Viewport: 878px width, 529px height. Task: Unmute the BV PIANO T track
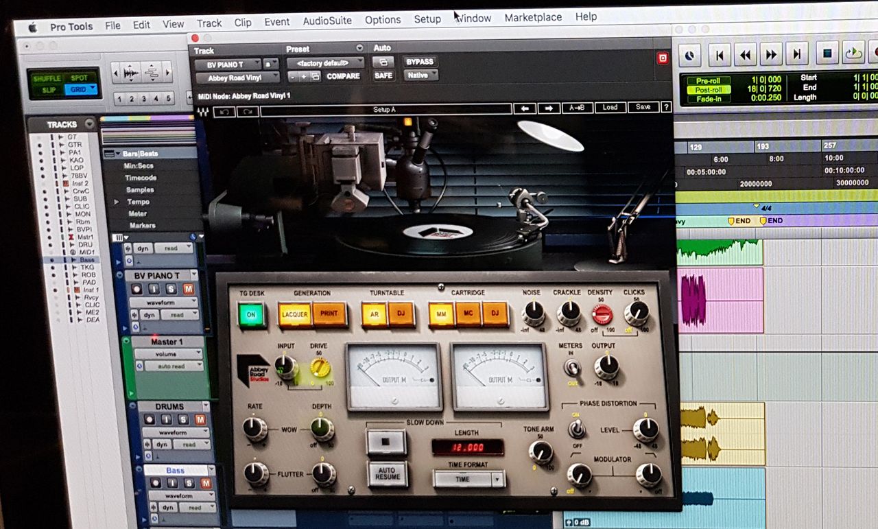tap(188, 290)
